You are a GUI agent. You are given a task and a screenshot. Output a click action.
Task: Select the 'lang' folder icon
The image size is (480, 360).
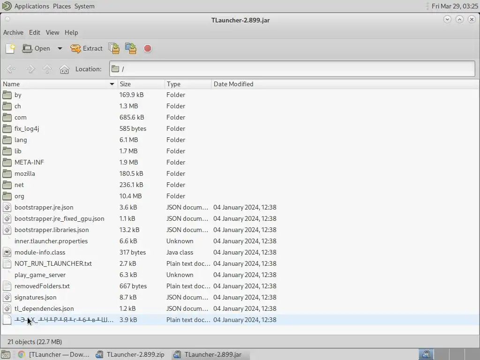click(x=7, y=140)
